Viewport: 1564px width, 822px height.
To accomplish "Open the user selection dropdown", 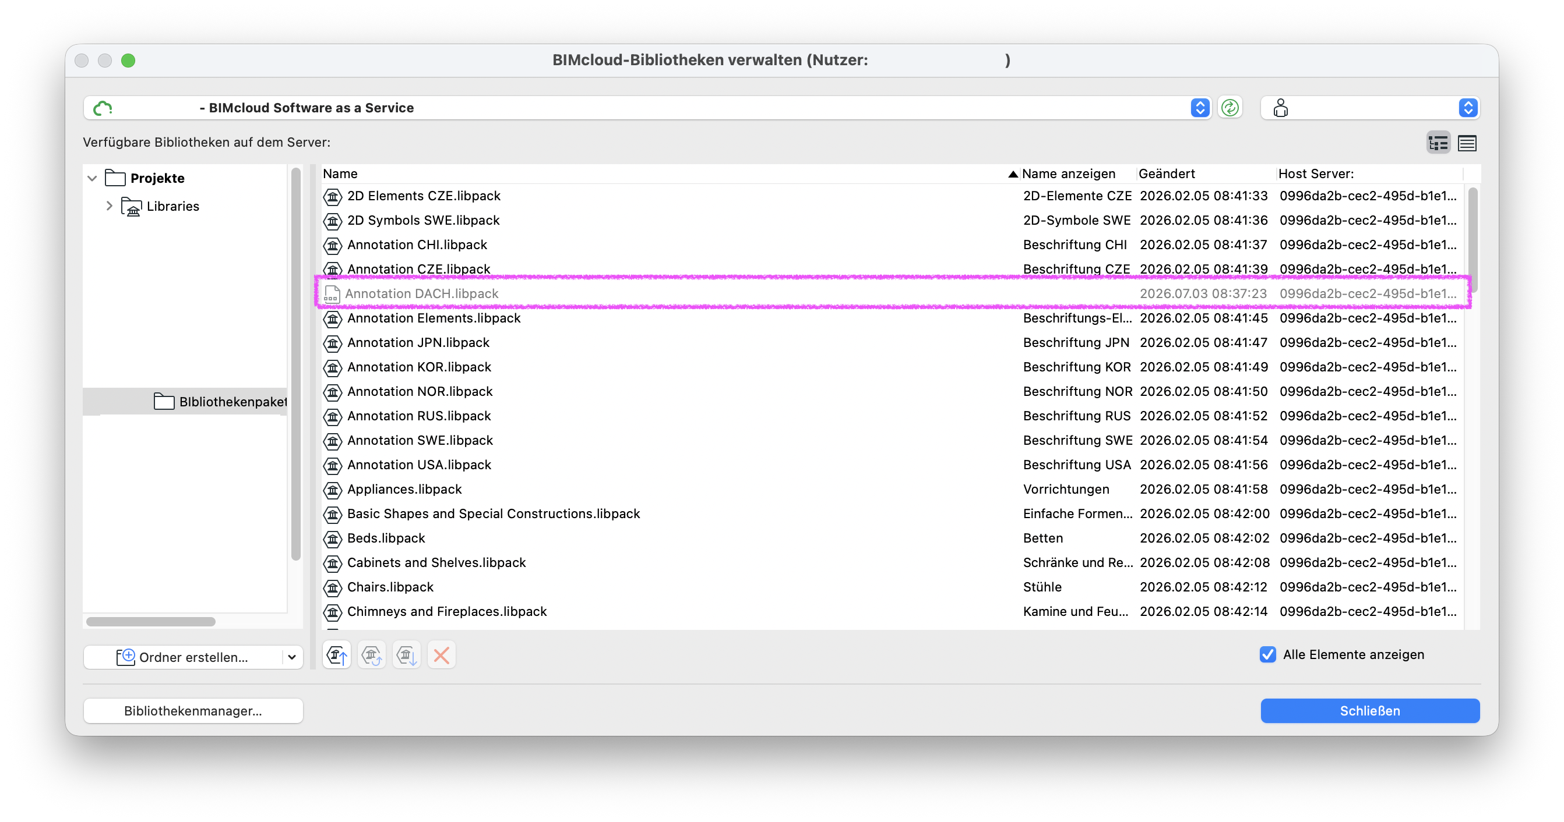I will [x=1467, y=108].
